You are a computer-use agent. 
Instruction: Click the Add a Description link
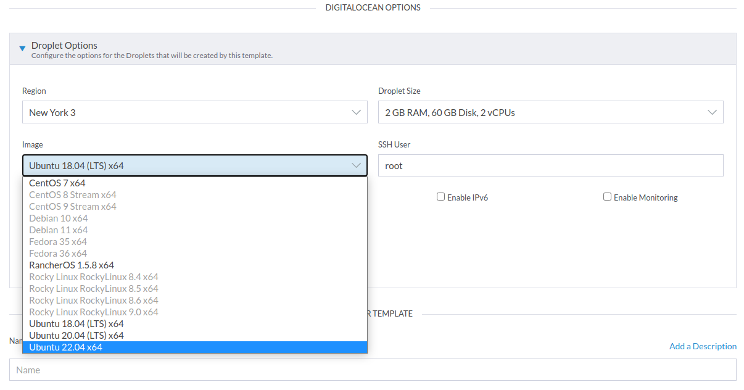703,346
